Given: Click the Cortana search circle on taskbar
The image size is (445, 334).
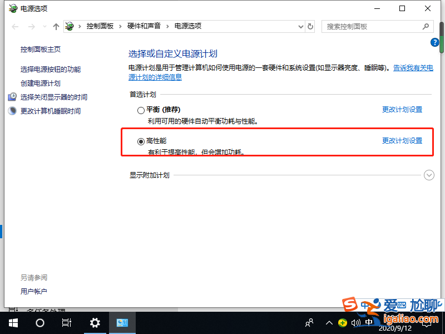Looking at the screenshot, I should (39, 323).
